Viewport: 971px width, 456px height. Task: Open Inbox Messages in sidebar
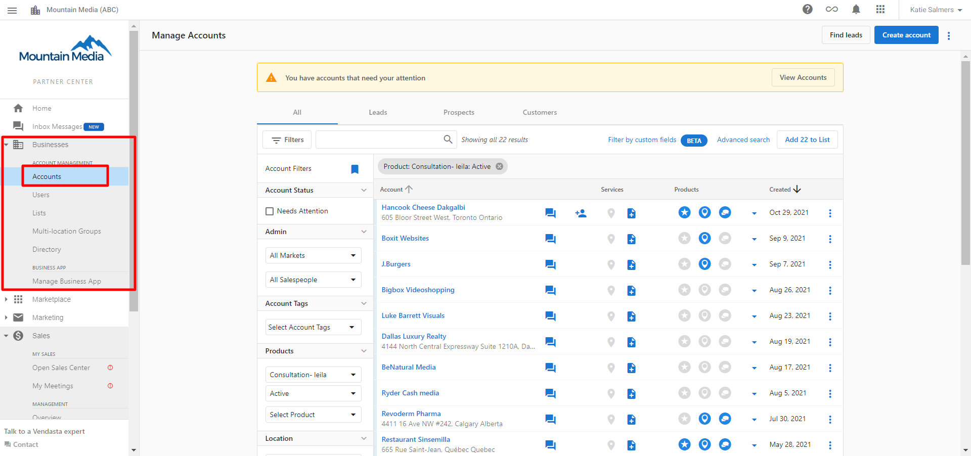point(57,126)
